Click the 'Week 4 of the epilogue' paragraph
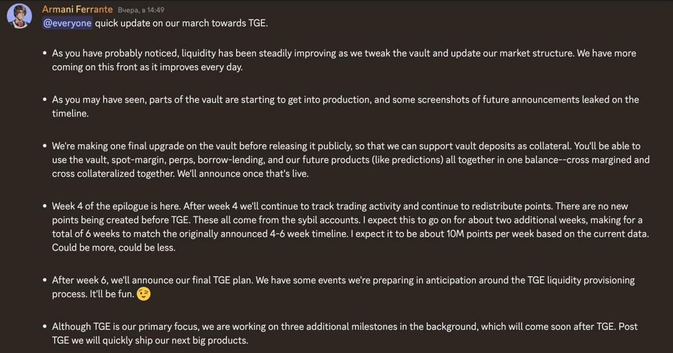 (x=351, y=226)
